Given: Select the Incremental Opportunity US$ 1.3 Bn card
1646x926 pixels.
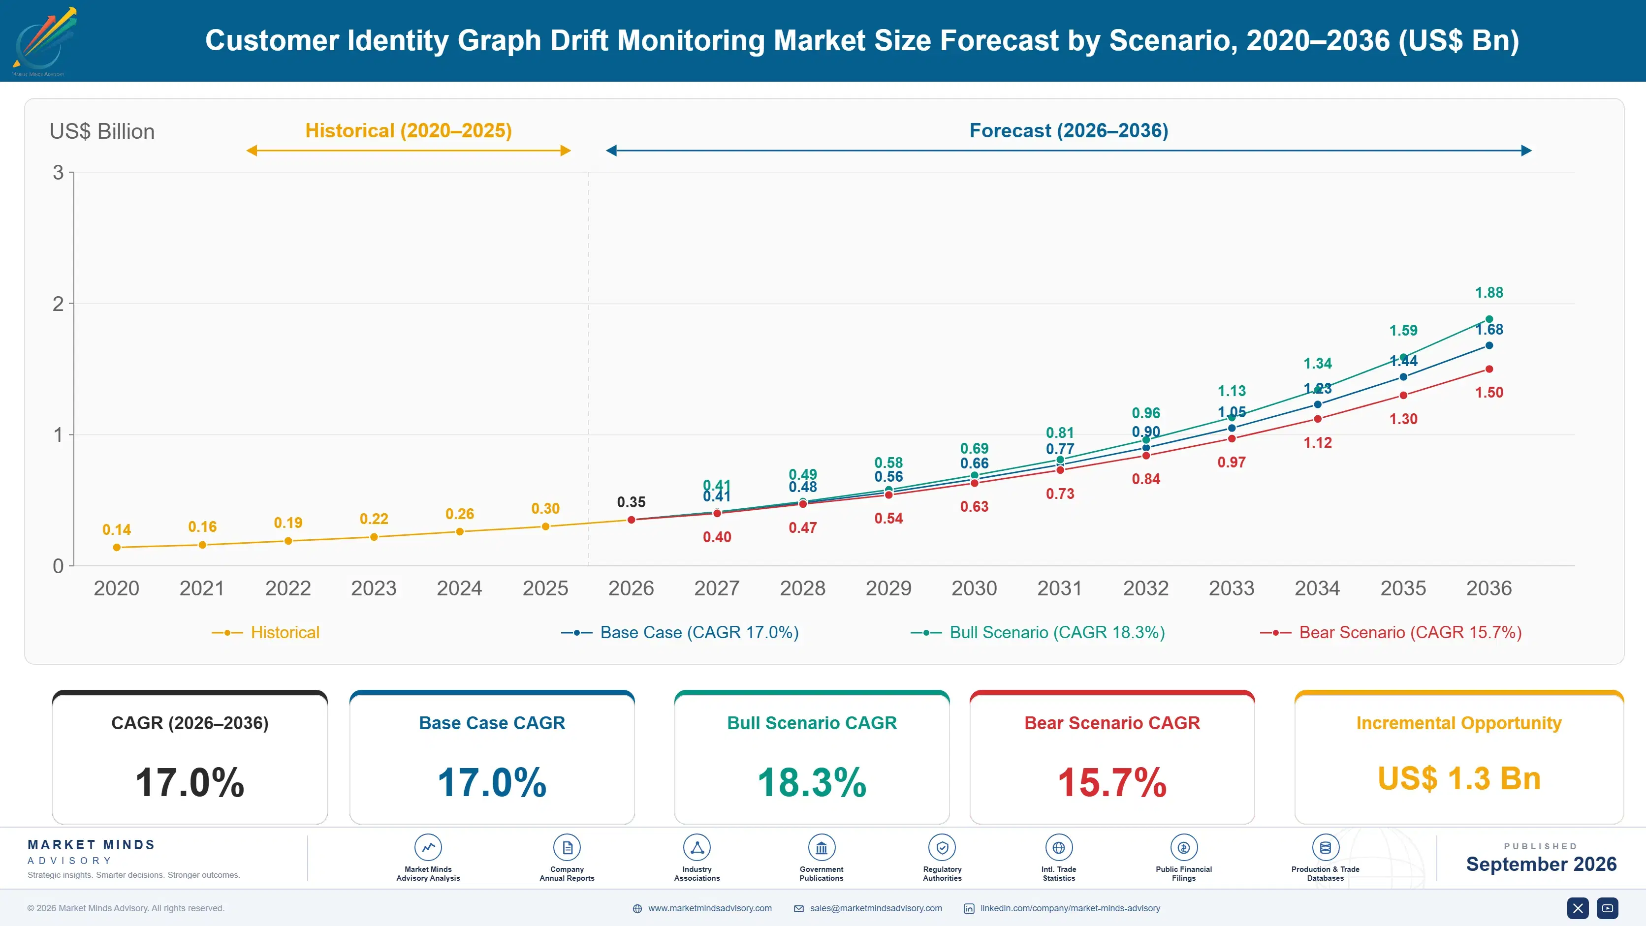Looking at the screenshot, I should (1459, 757).
